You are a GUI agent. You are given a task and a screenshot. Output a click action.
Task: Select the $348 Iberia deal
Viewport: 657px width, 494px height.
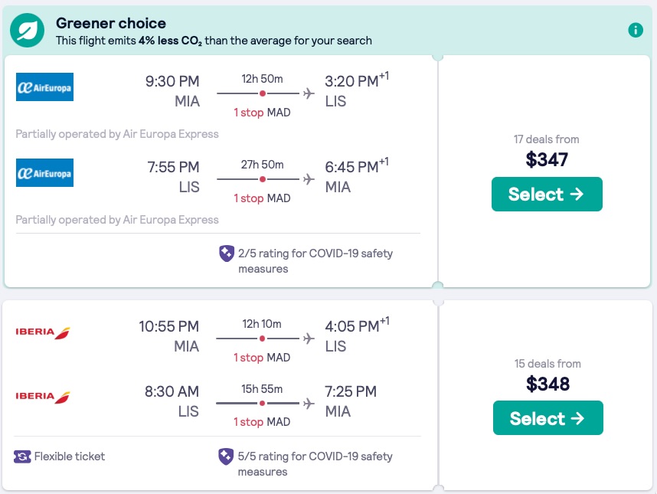click(x=547, y=418)
